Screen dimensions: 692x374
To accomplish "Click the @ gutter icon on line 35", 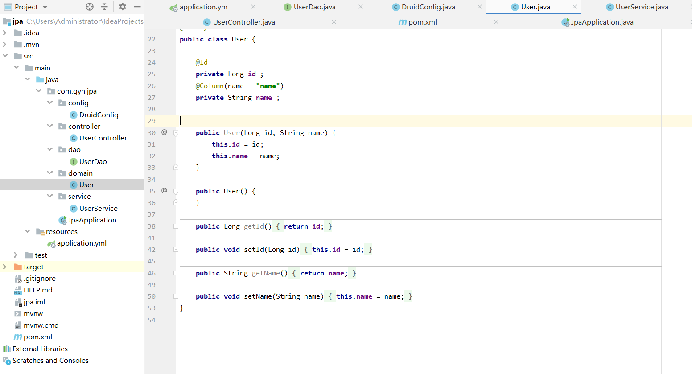I will pos(164,190).
